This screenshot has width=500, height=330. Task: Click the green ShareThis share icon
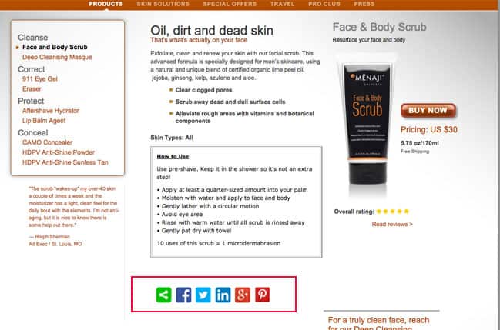point(163,295)
